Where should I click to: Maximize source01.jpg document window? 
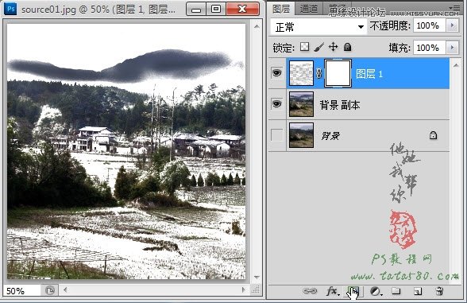[x=216, y=9]
